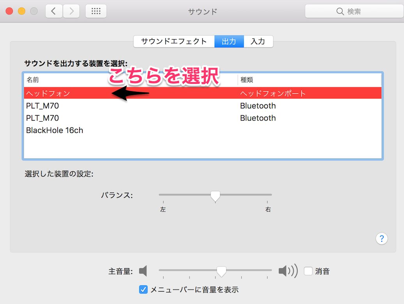Adjust the バランス slider knob
Image resolution: width=404 pixels, height=304 pixels.
point(215,197)
